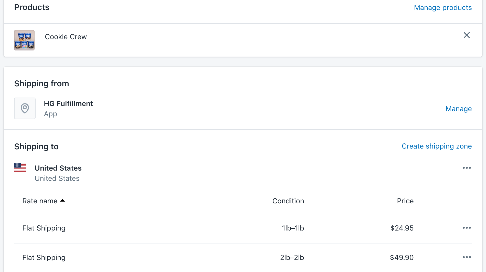The width and height of the screenshot is (486, 272).
Task: Remove Cookie Crew product with X icon
Action: pyautogui.click(x=467, y=35)
